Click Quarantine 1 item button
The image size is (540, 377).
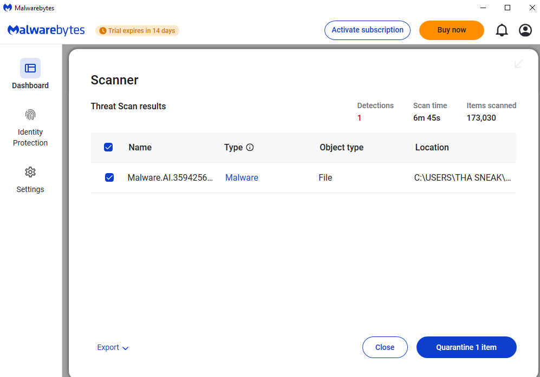(x=466, y=347)
